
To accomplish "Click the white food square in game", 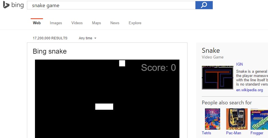I will 122,63.
